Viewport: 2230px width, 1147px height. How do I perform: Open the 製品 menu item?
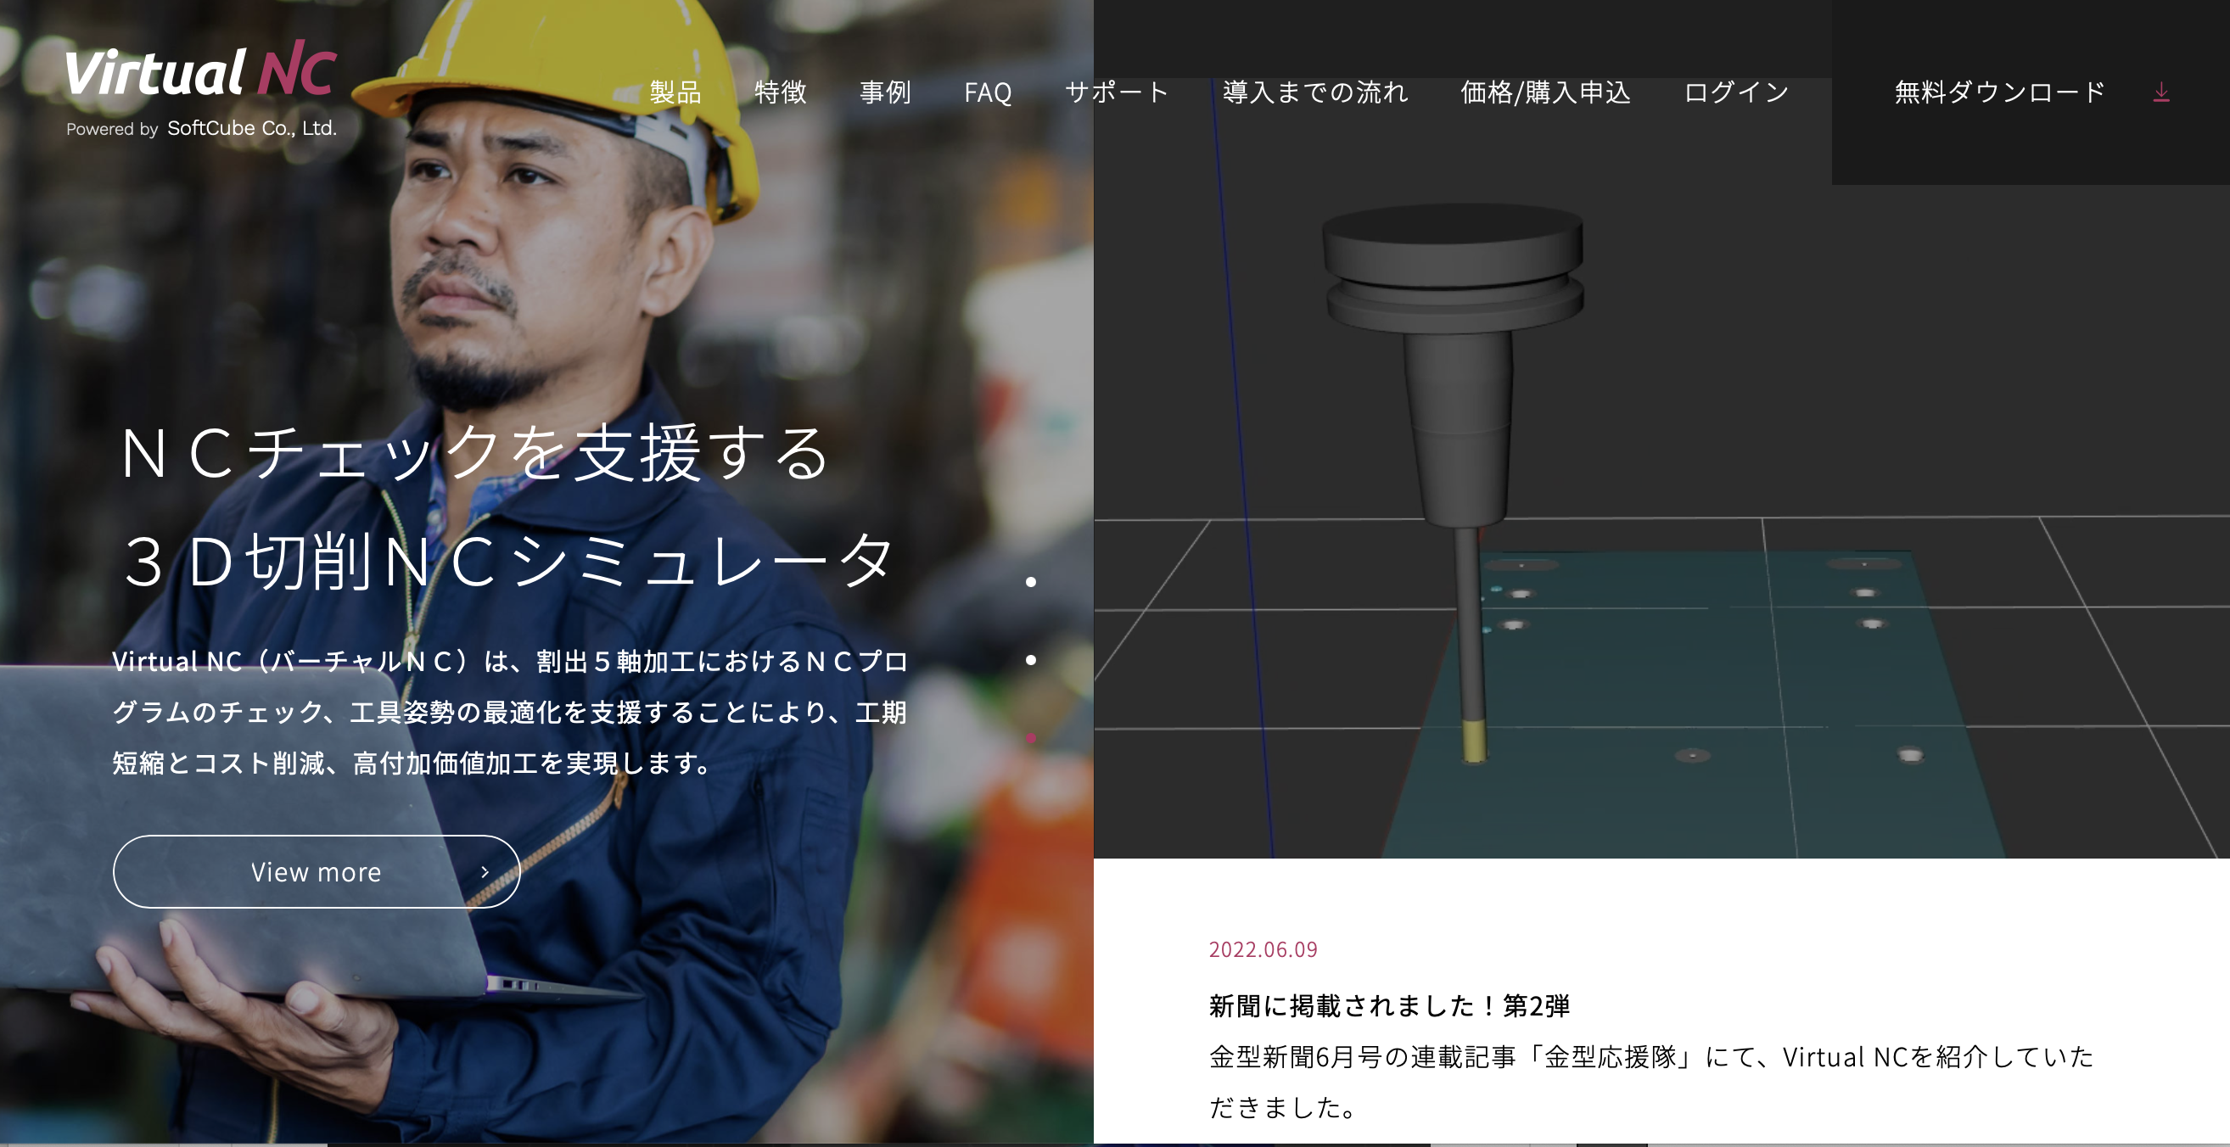point(675,92)
